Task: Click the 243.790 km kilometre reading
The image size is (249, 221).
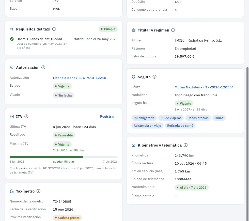Action: coord(184,155)
